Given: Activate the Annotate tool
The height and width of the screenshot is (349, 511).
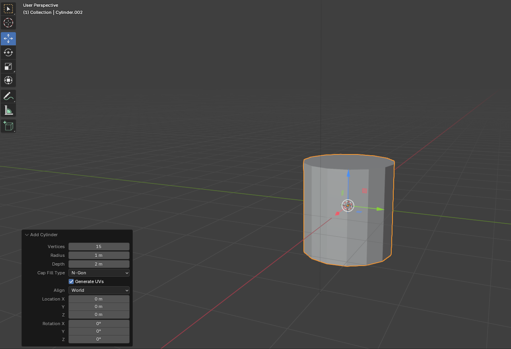Looking at the screenshot, I should [8, 96].
